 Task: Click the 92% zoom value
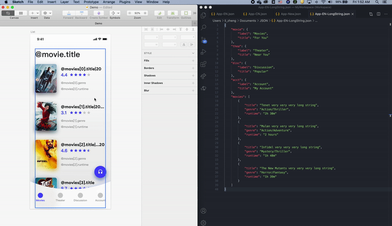137,13
